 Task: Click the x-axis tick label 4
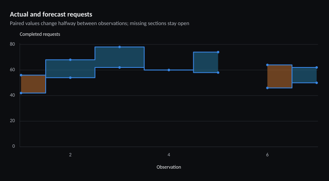click(x=169, y=155)
